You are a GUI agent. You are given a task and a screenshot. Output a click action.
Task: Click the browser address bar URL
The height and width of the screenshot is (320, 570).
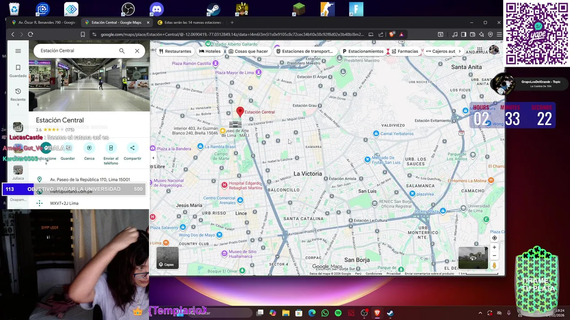232,34
